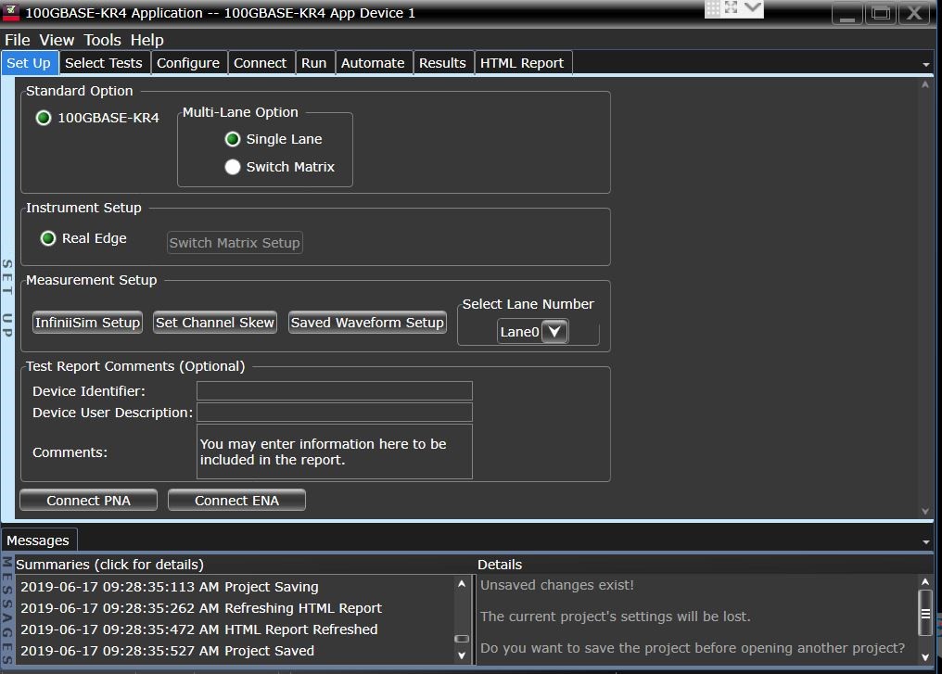Image resolution: width=942 pixels, height=674 pixels.
Task: Click the scroll-down arrow of the Set Up page
Action: pos(924,510)
